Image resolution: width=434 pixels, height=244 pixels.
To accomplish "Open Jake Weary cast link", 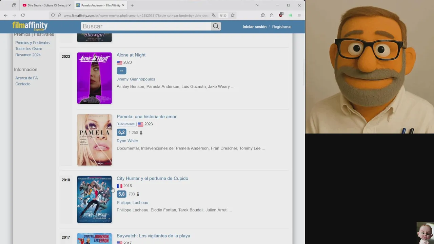I will 219,87.
